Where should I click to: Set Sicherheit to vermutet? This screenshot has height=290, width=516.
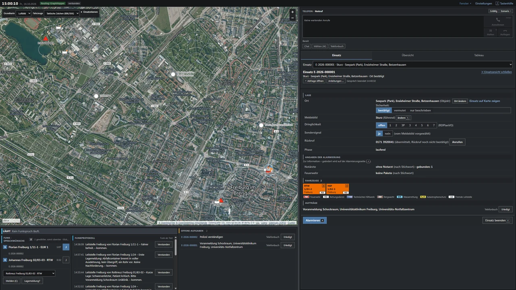pyautogui.click(x=400, y=110)
